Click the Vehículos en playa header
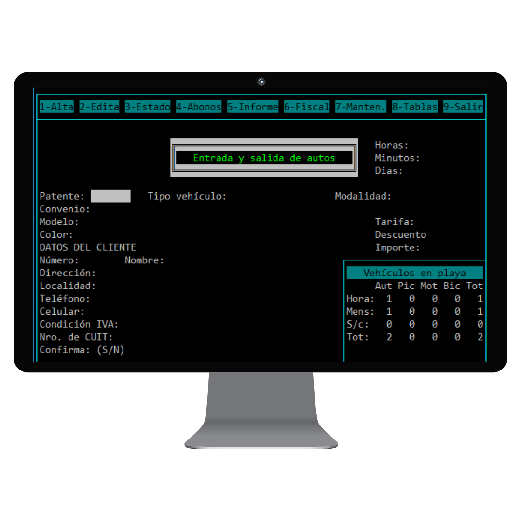Viewport: 521px width, 521px height. (x=414, y=273)
